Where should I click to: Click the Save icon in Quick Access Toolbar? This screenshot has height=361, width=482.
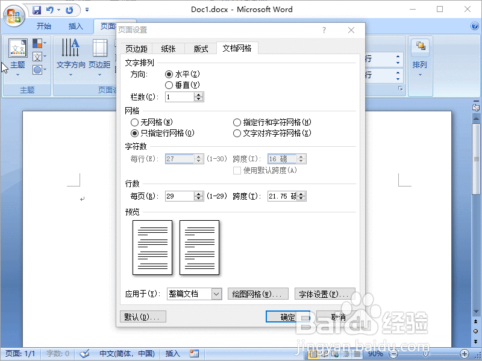tap(36, 10)
